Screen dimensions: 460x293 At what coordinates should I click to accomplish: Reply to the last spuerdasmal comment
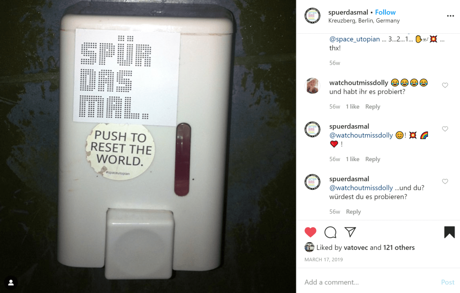point(353,212)
